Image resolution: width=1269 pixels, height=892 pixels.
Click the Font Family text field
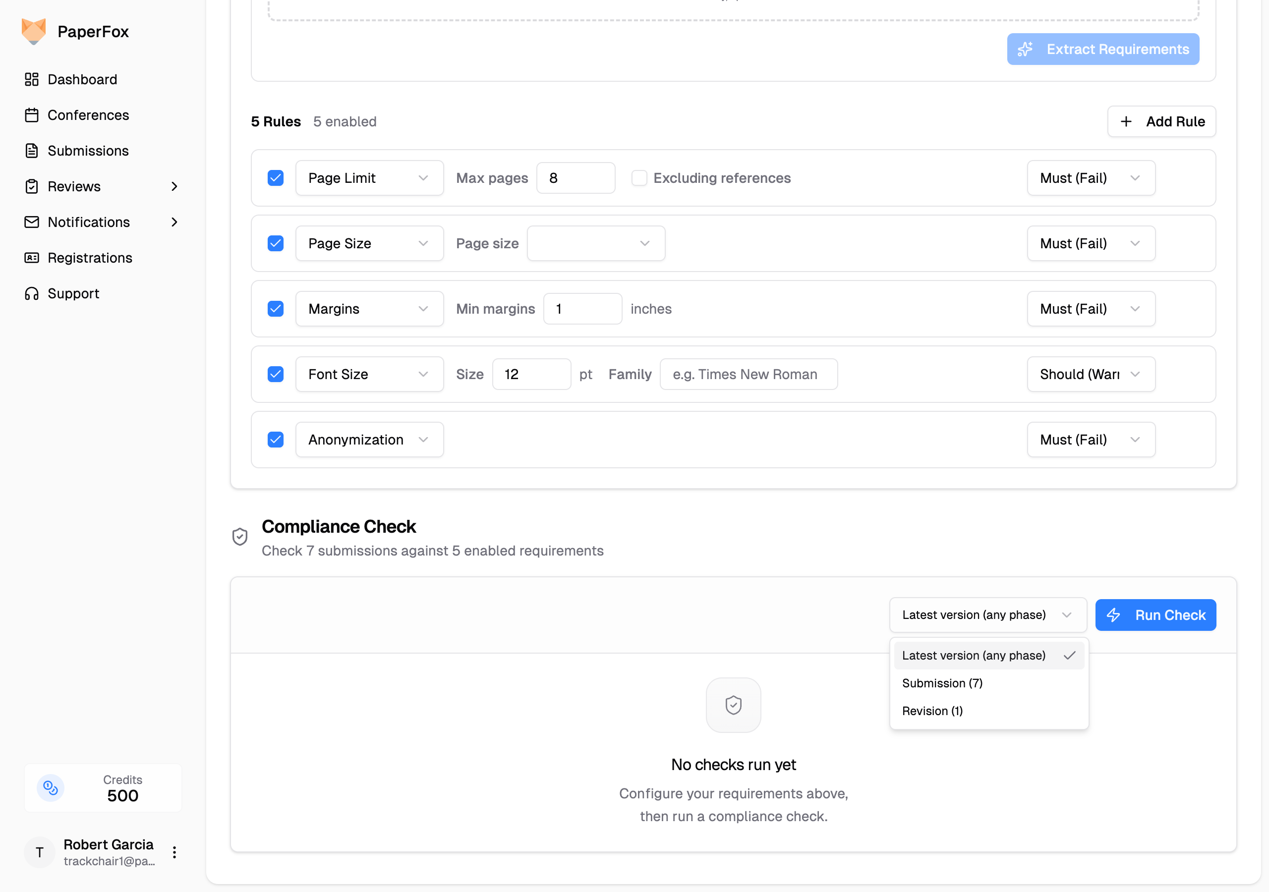pyautogui.click(x=748, y=374)
